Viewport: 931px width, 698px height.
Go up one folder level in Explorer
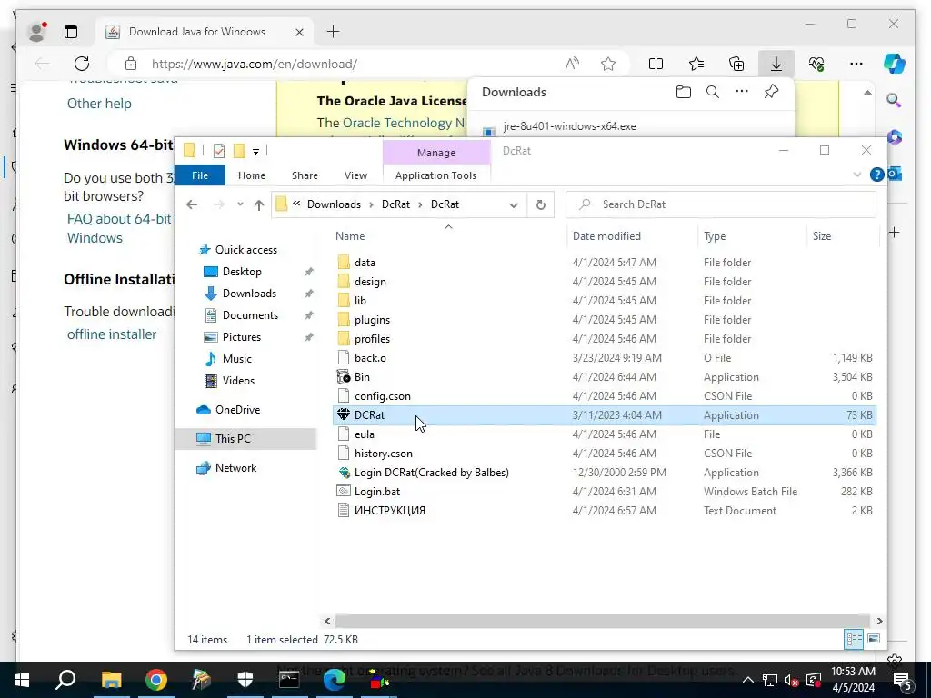pyautogui.click(x=258, y=204)
